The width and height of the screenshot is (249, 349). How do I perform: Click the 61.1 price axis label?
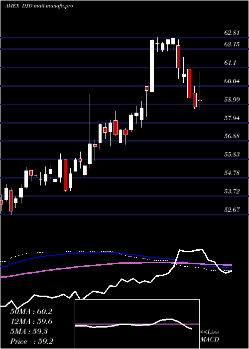click(x=230, y=63)
